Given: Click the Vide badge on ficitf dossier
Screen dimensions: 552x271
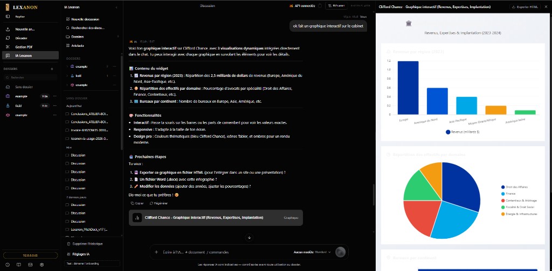Looking at the screenshot, I should tap(44, 106).
